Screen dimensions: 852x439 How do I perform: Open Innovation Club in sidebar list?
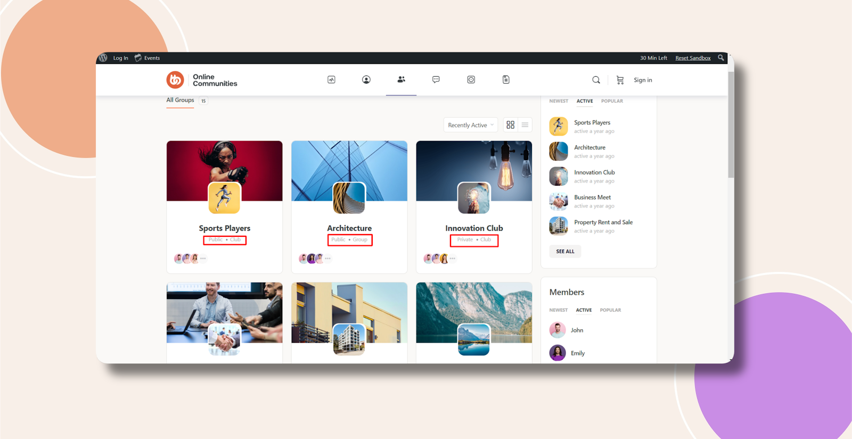coord(594,172)
